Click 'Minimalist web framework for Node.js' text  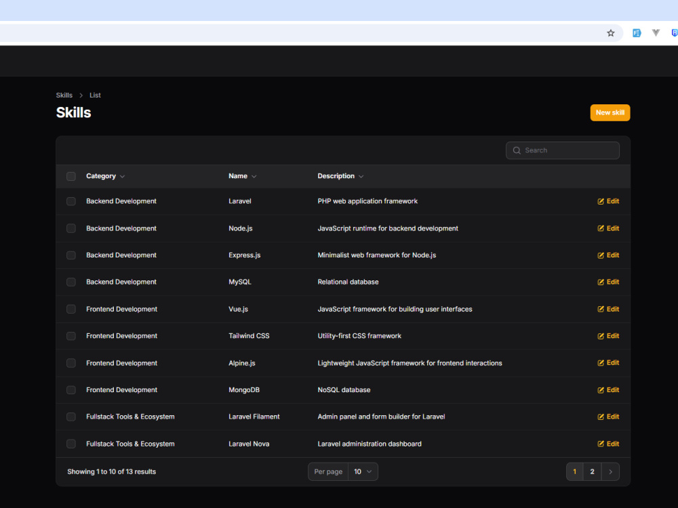click(376, 255)
